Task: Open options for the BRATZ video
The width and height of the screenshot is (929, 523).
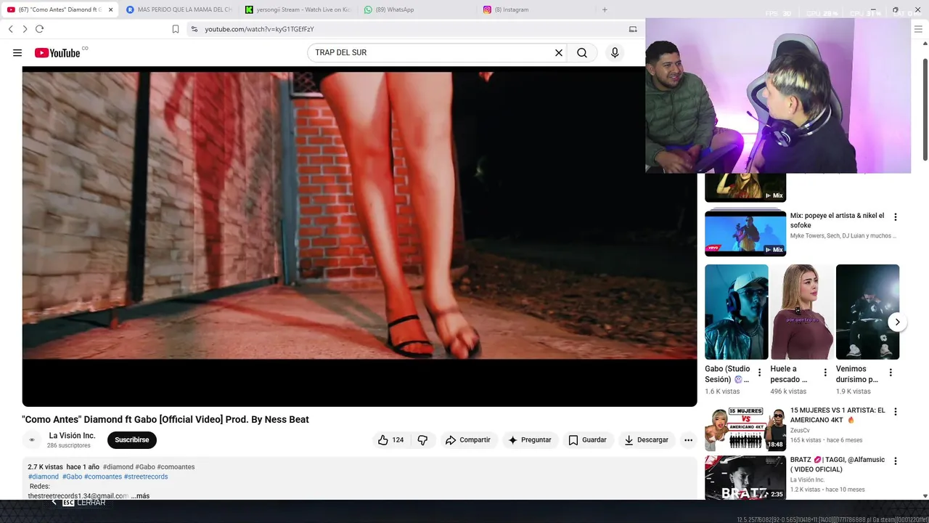Action: click(895, 461)
